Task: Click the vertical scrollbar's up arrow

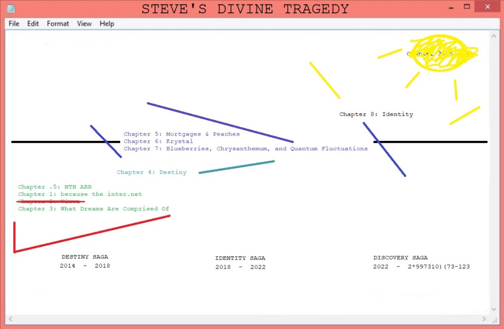Action: pyautogui.click(x=494, y=35)
